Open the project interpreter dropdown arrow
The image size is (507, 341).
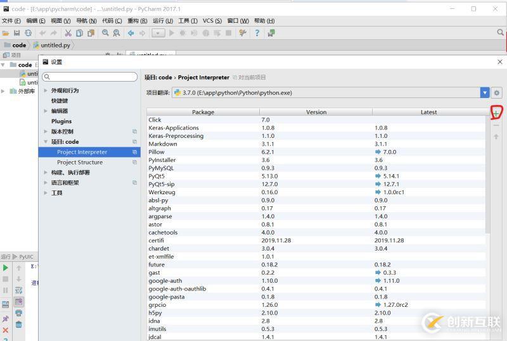click(x=485, y=93)
